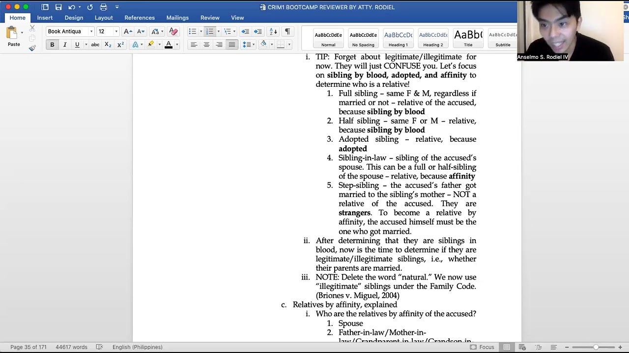
Task: Redo the last action
Action: pyautogui.click(x=90, y=7)
